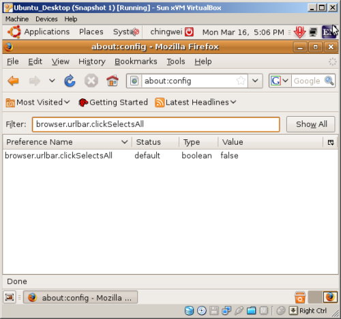The height and width of the screenshot is (319, 341).
Task: Switch to the active workspace with Firefox thumbnail
Action: pyautogui.click(x=330, y=297)
